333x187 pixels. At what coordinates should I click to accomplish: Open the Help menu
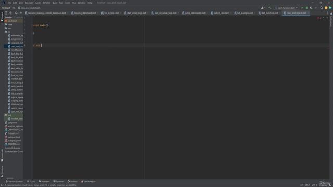(90, 3)
